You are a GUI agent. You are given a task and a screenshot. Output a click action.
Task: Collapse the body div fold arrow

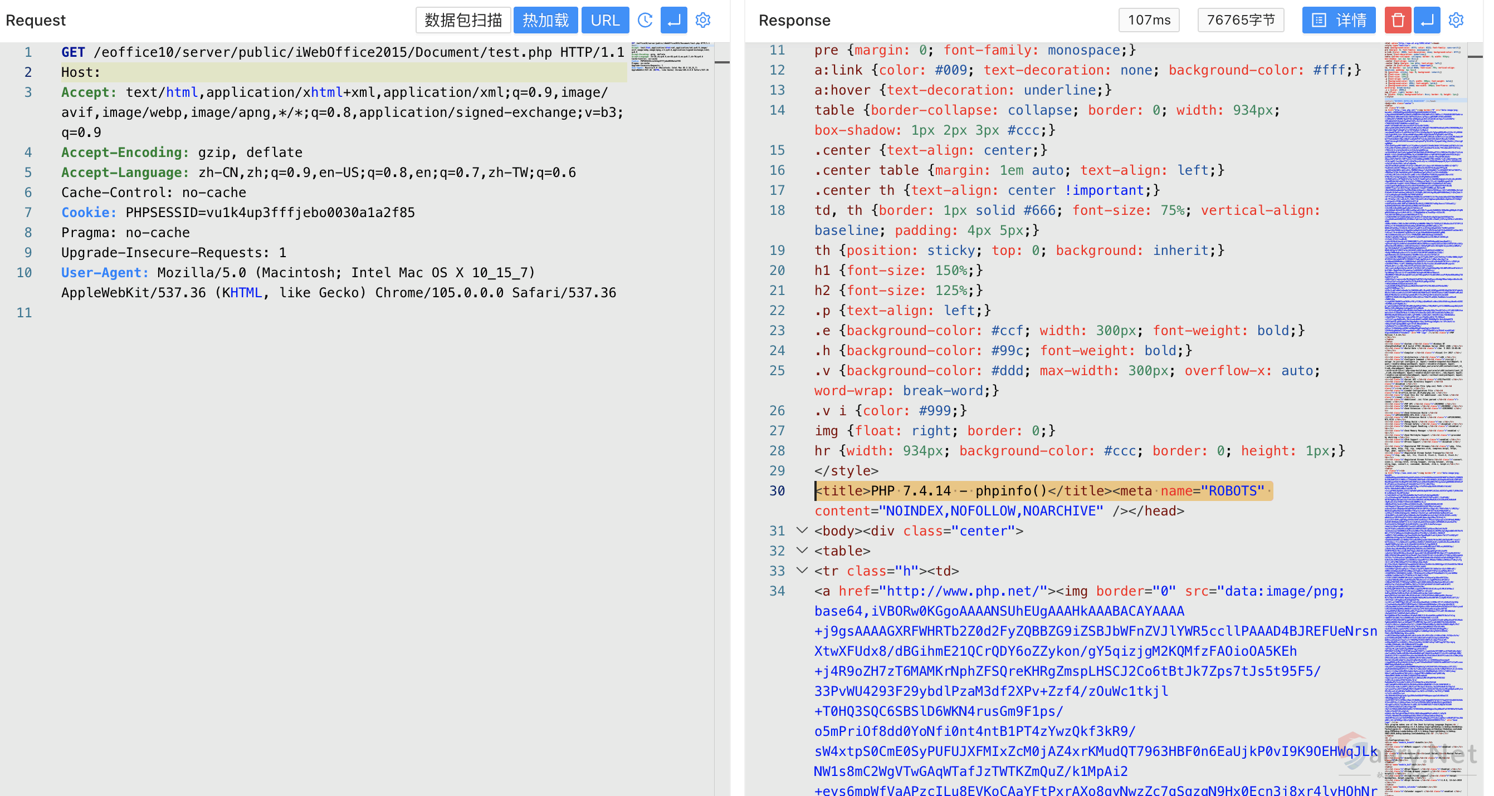(x=802, y=530)
